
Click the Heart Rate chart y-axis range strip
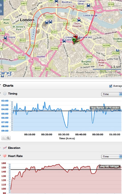[10, 179]
